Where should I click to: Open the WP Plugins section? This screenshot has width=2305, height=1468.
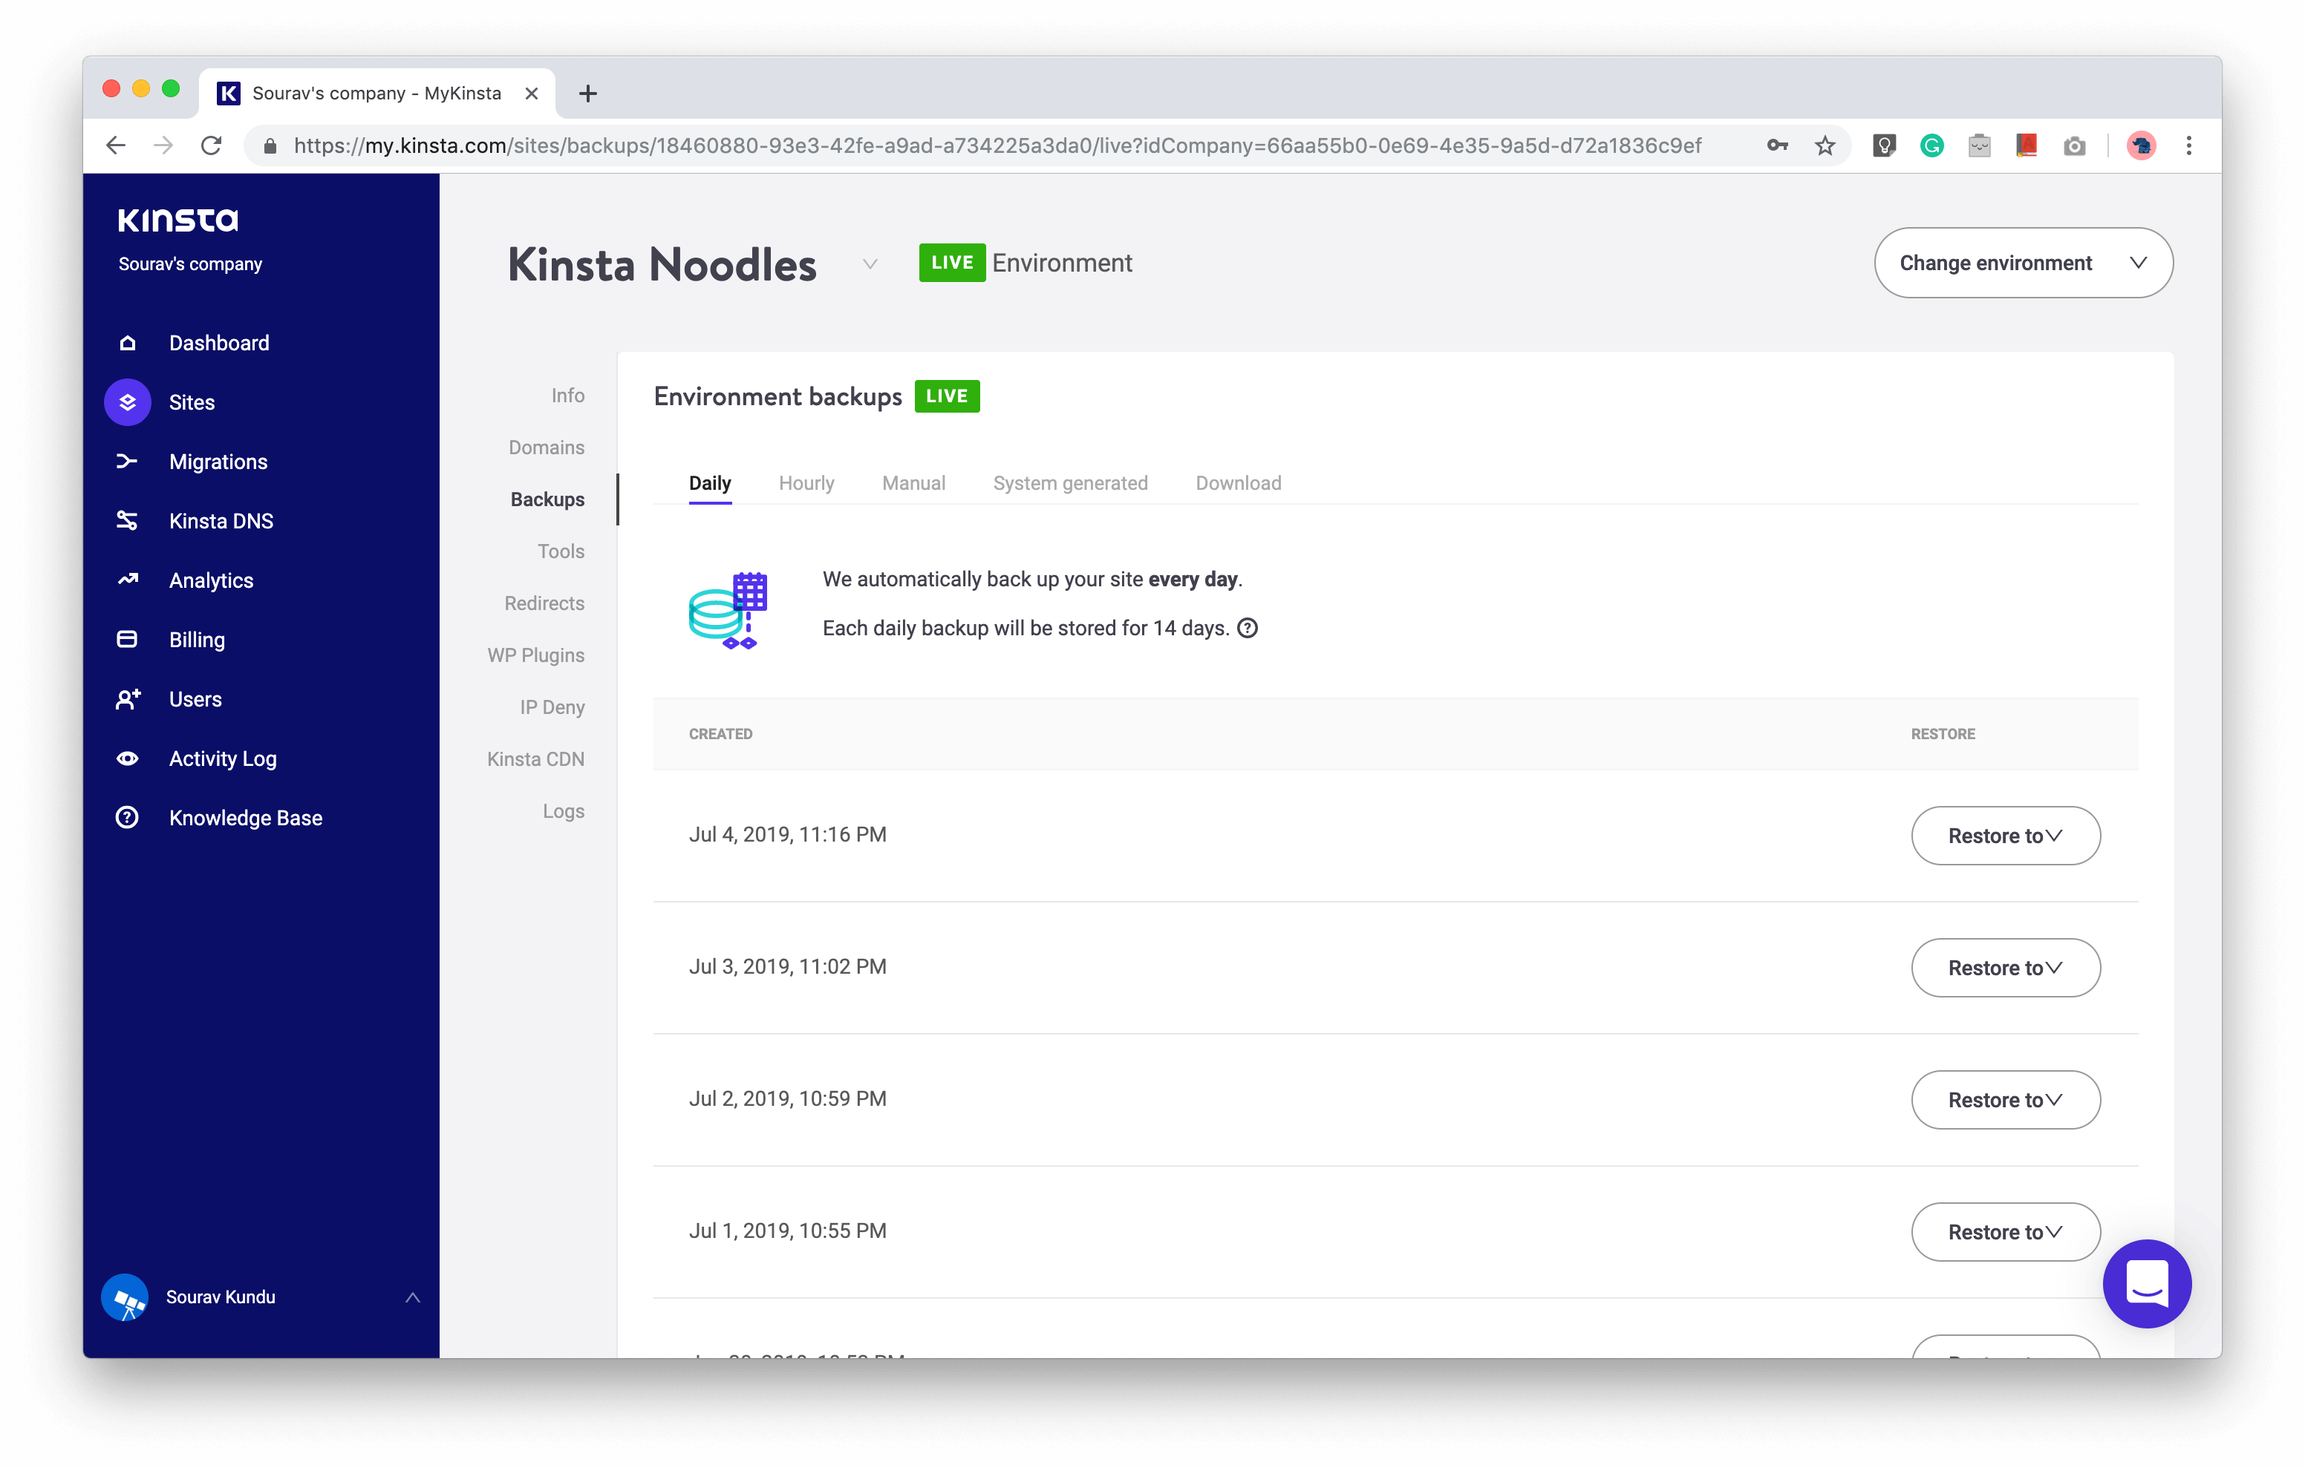[x=535, y=655]
